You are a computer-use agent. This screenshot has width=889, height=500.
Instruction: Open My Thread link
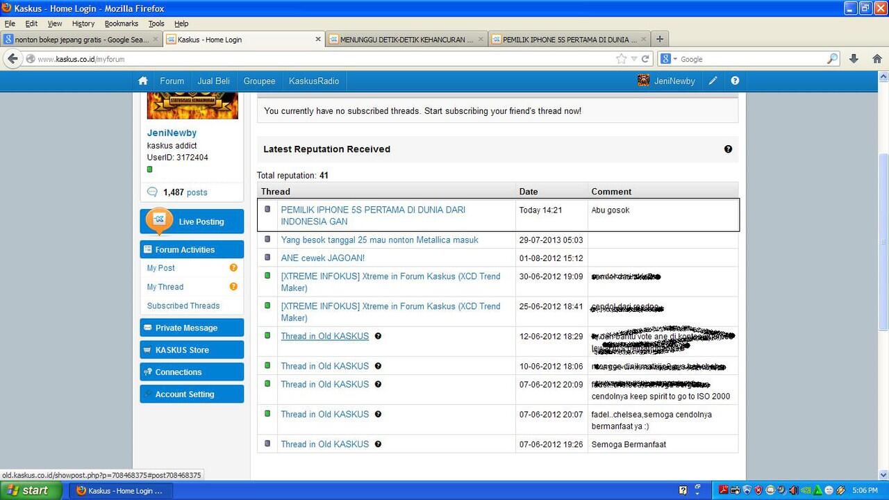pyautogui.click(x=165, y=287)
